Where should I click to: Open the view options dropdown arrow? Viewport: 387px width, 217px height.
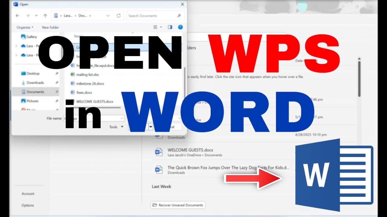(x=161, y=27)
